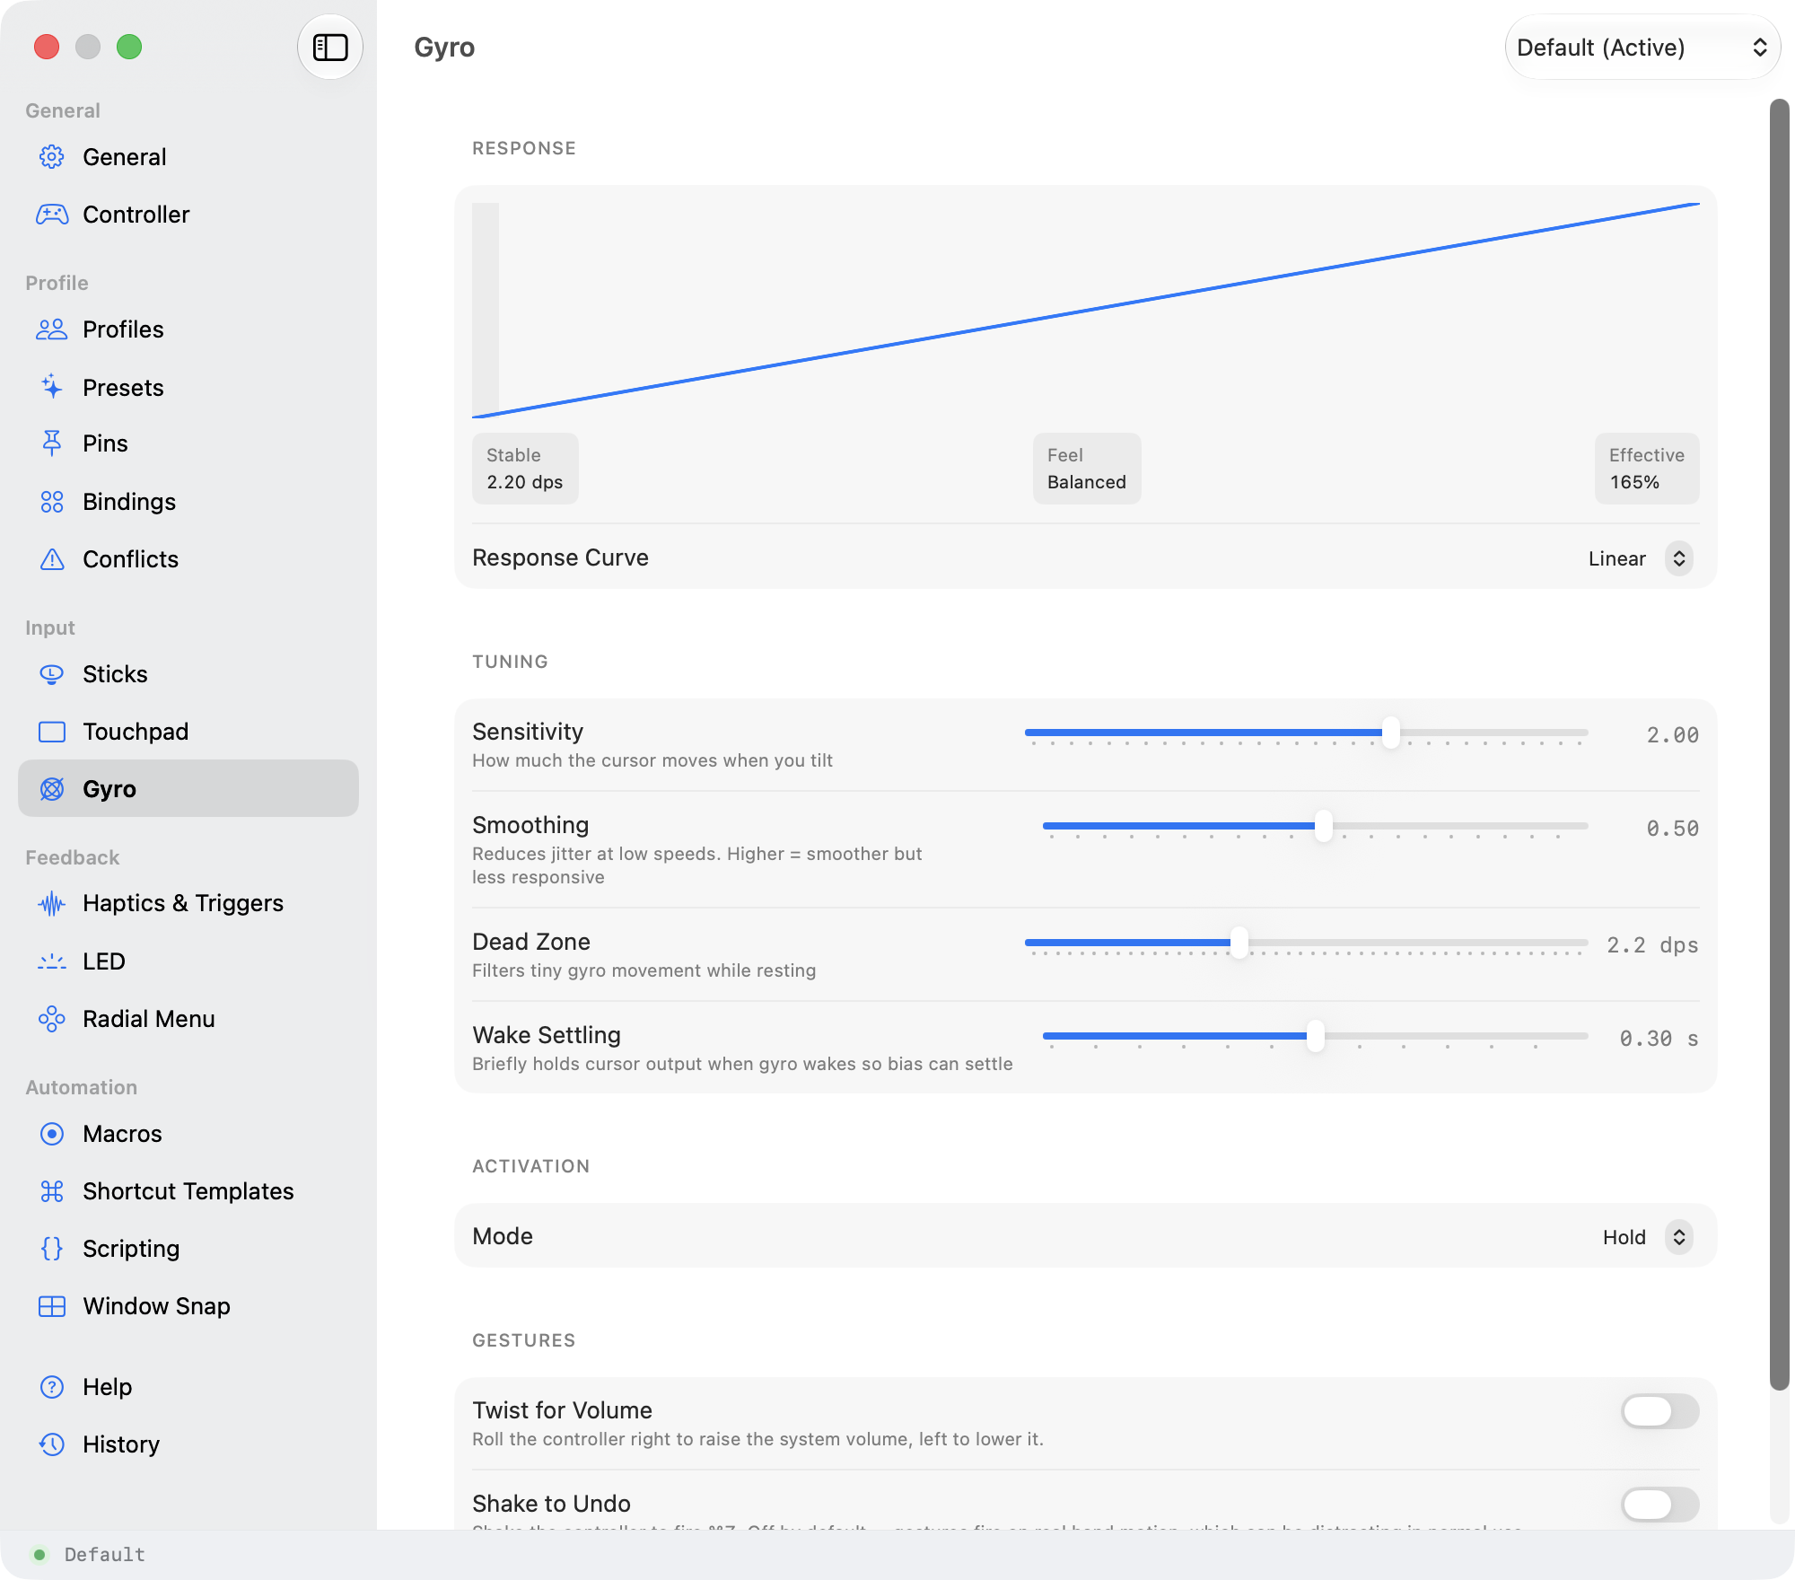Navigate to Scripting page

(188, 1249)
